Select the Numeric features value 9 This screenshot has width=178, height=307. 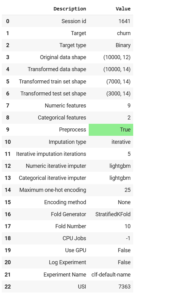pyautogui.click(x=129, y=106)
